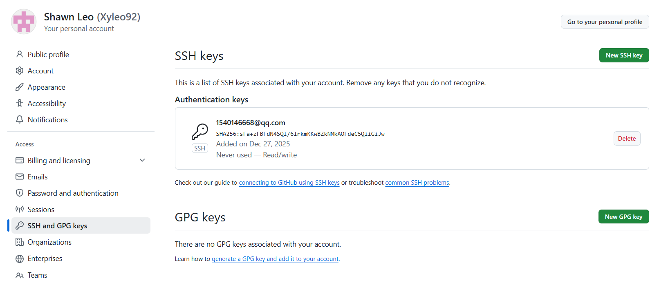Click the Emails envelope icon
The image size is (659, 285).
coord(19,177)
